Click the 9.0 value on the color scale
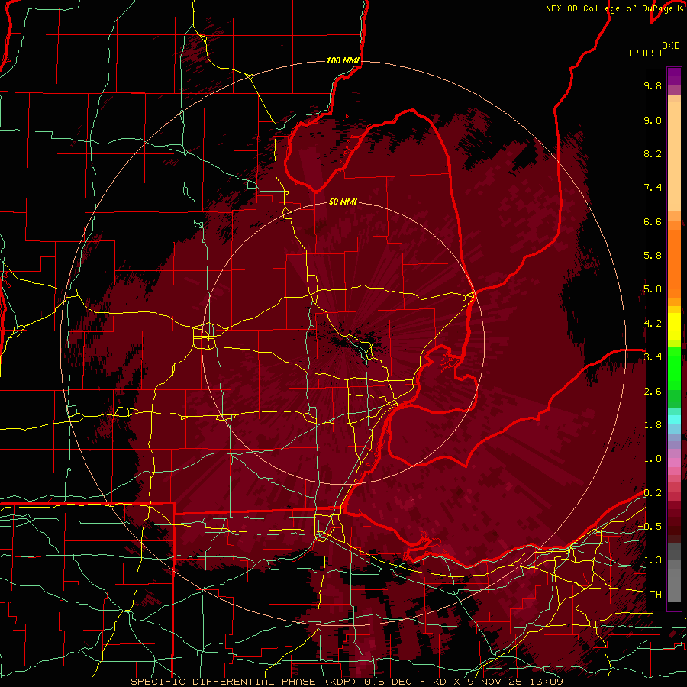The height and width of the screenshot is (687, 687). 653,120
